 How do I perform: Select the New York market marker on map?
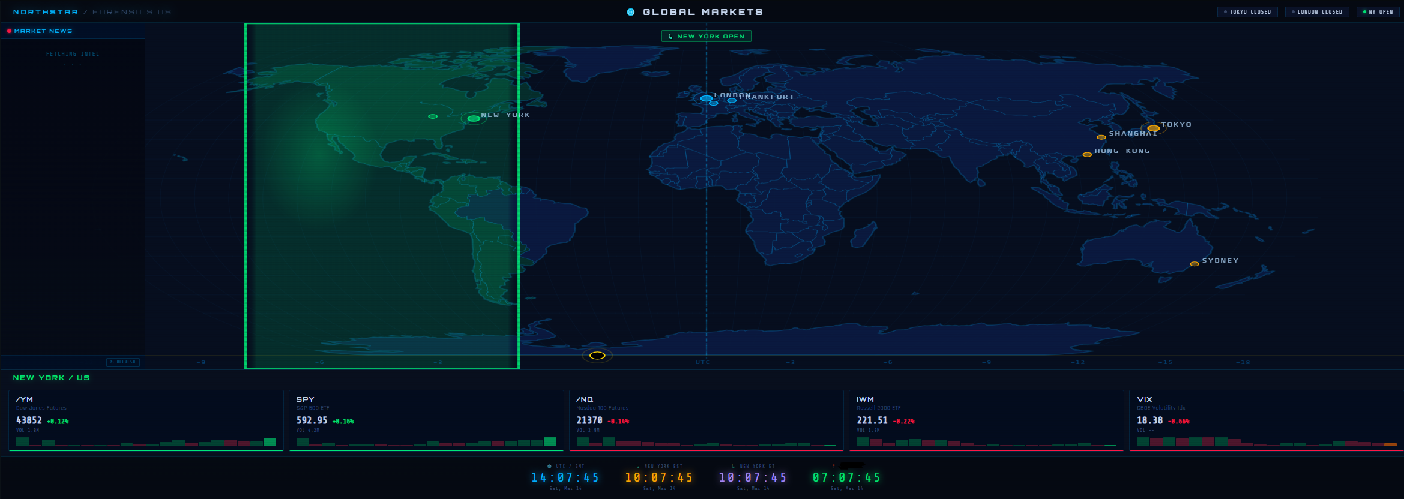474,118
